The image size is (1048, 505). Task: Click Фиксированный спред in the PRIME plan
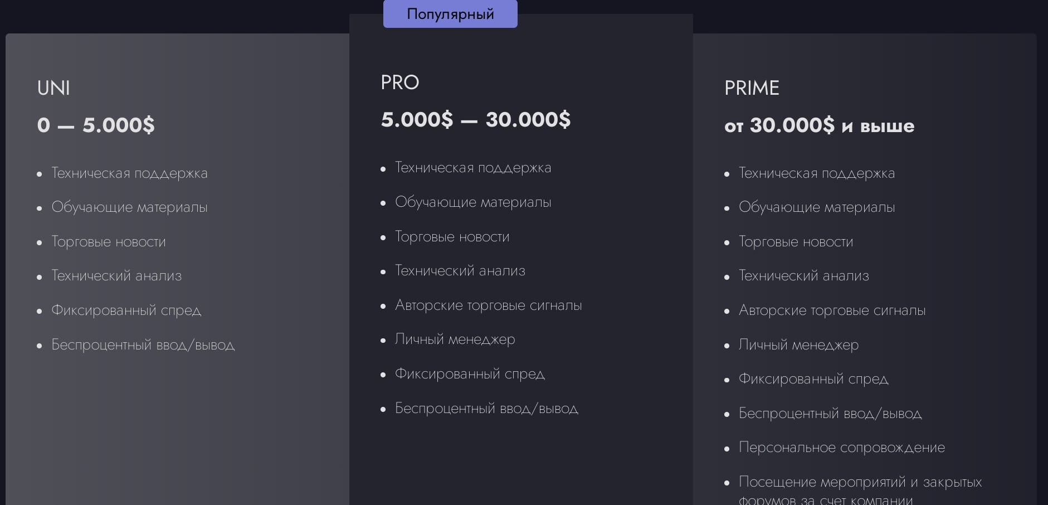point(813,379)
